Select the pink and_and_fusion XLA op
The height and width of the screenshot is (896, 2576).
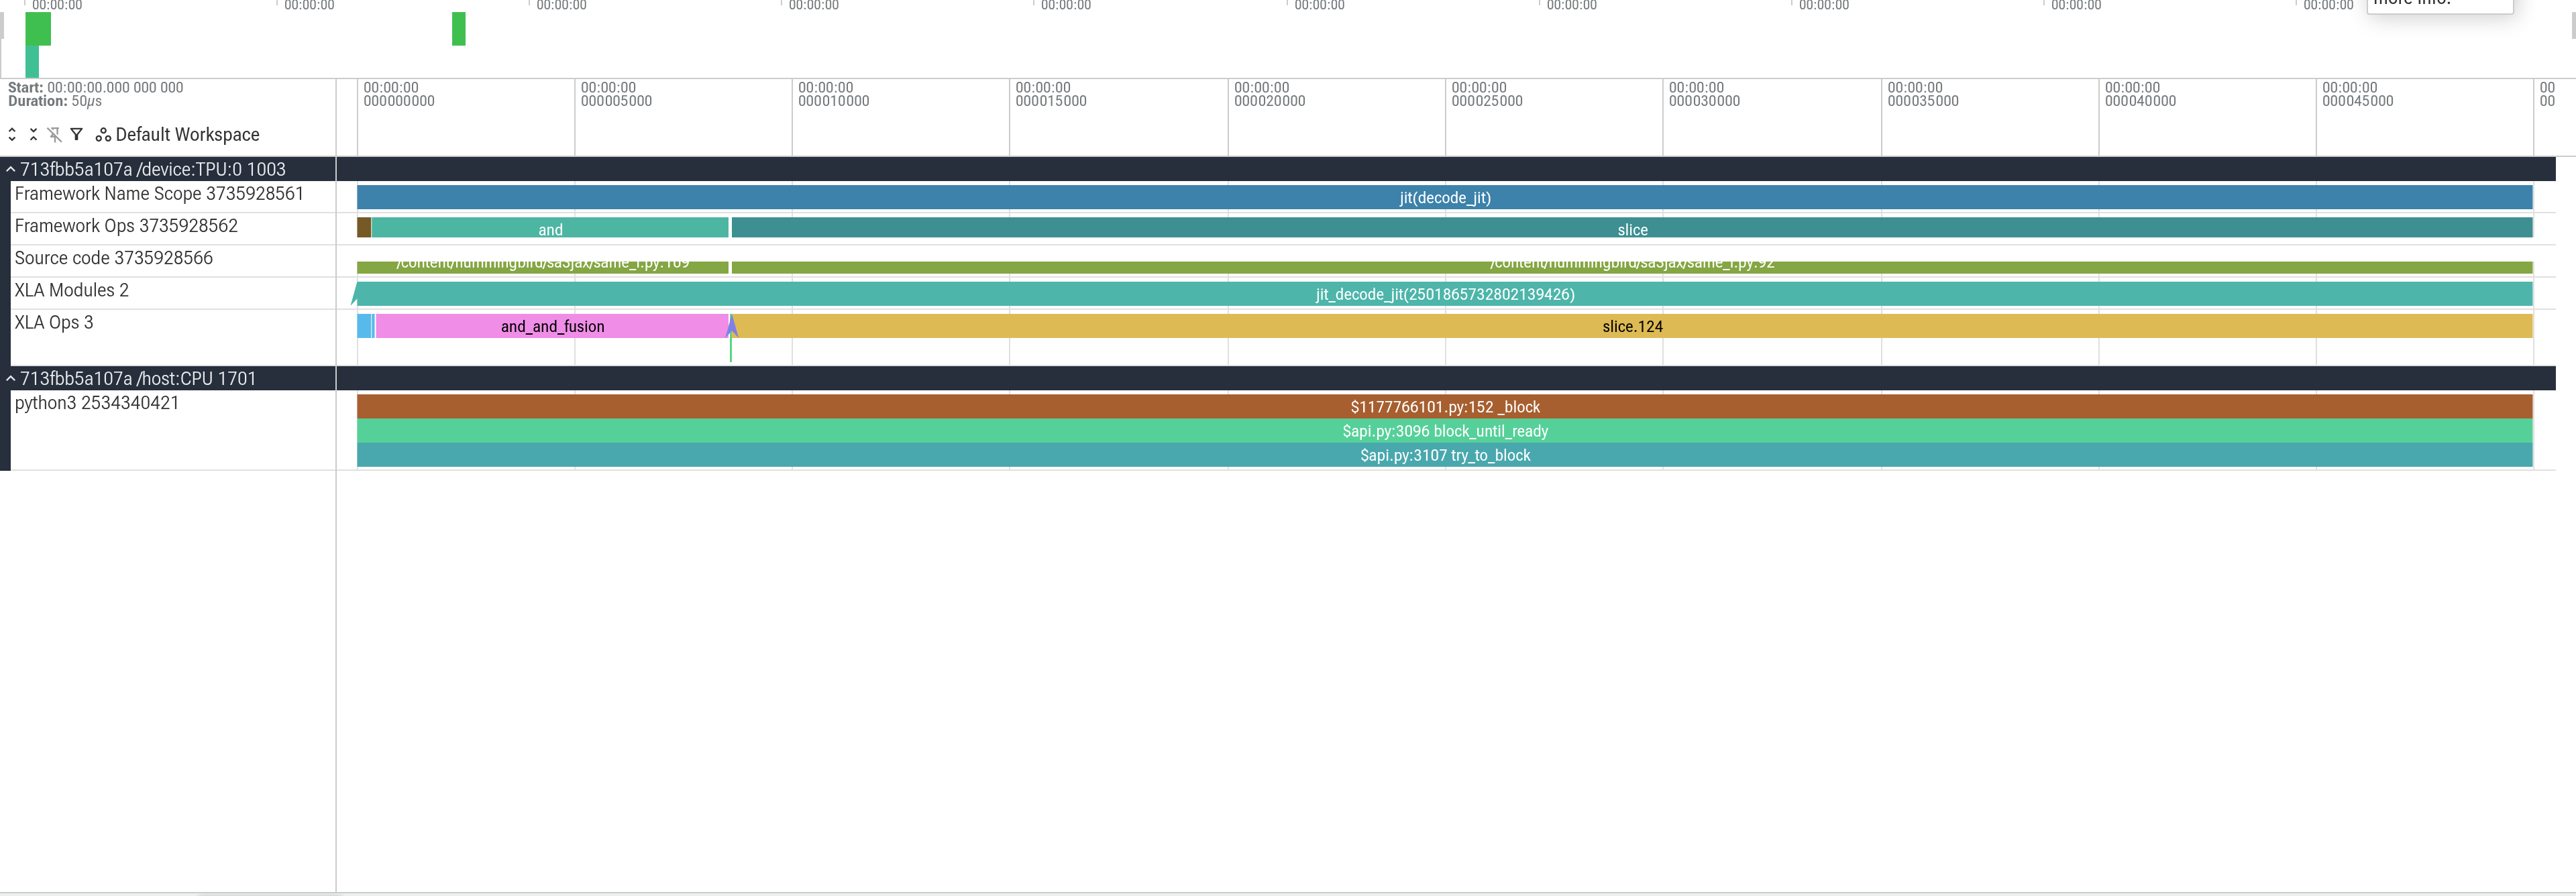click(x=552, y=325)
